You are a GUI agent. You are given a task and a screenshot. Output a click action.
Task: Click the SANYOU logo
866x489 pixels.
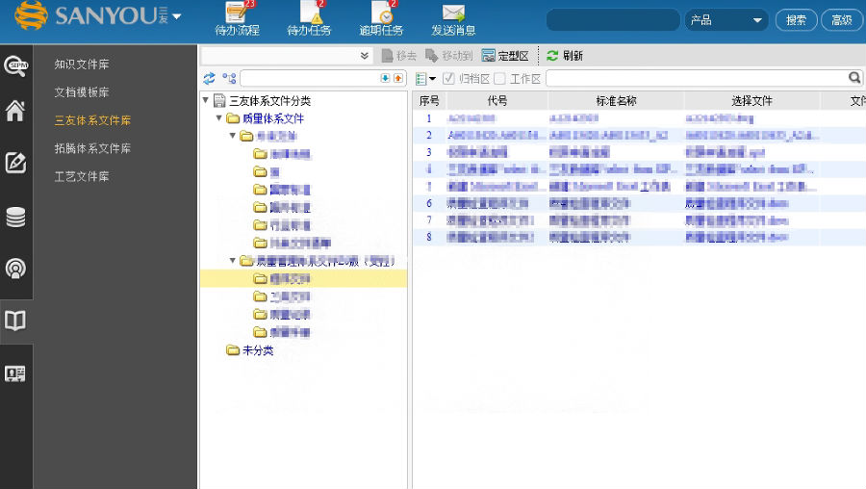(91, 15)
